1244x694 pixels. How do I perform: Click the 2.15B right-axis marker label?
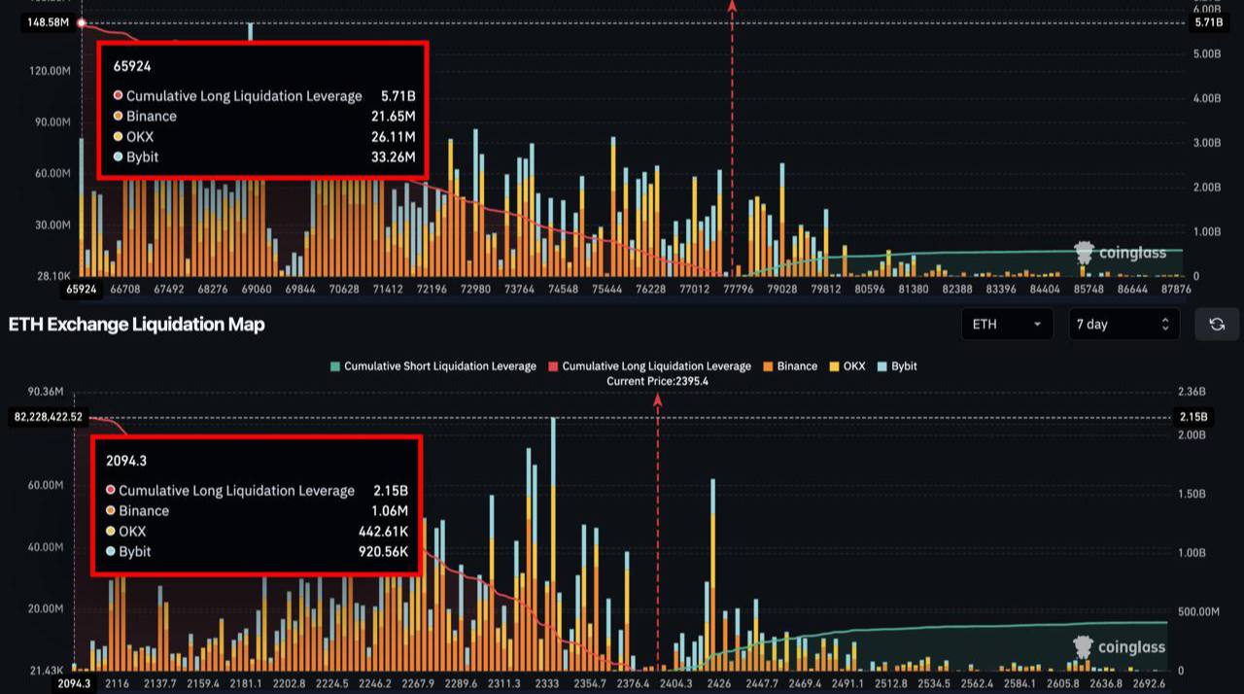[x=1194, y=418]
